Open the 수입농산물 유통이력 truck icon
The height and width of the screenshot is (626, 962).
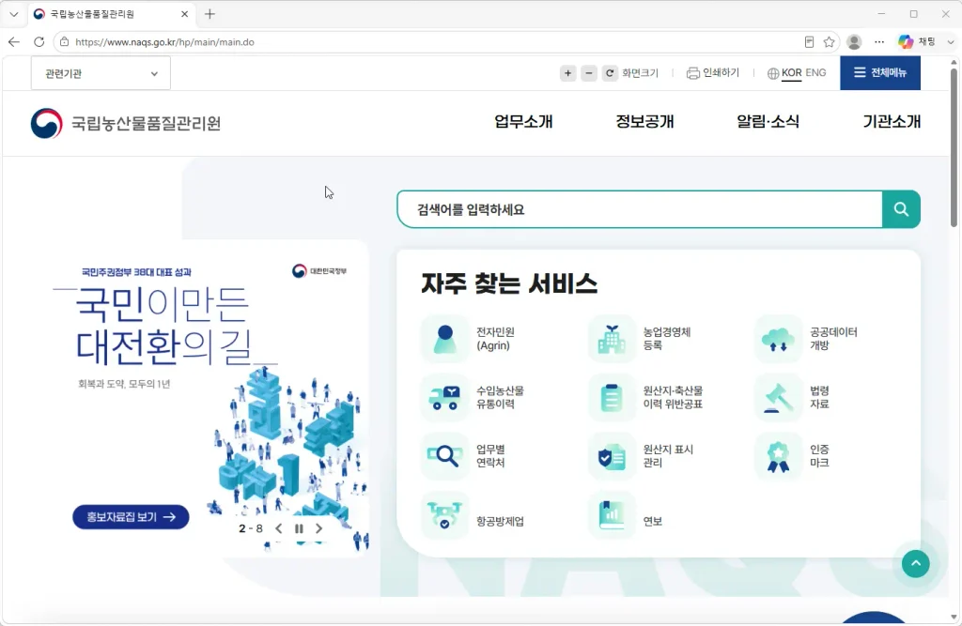444,397
